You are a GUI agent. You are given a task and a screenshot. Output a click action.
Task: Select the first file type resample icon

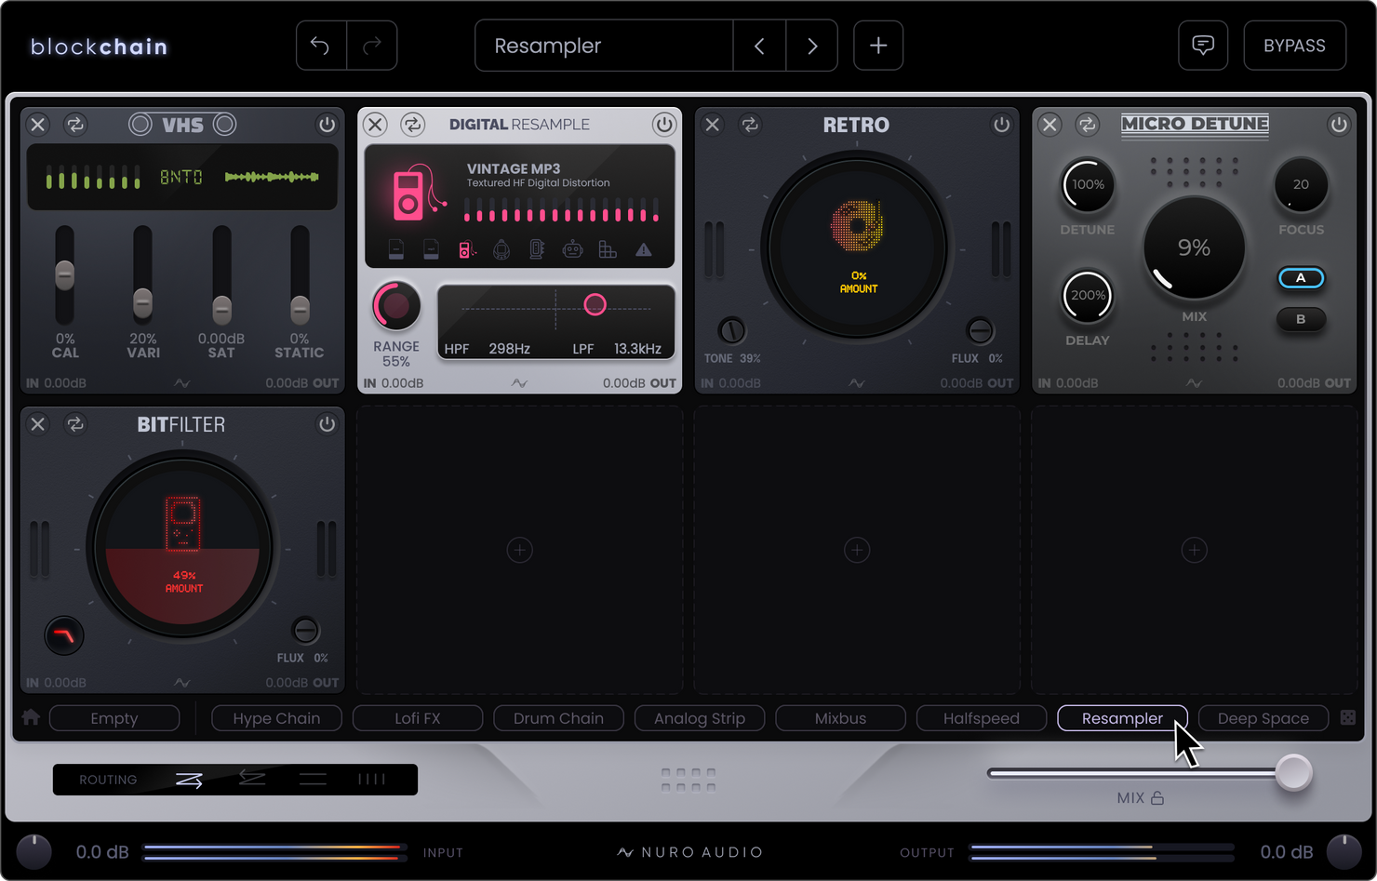click(396, 249)
